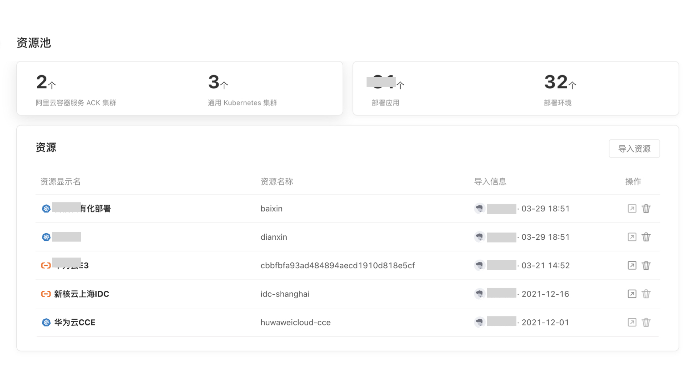This screenshot has height=391, width=696.
Task: Open the baixin resource via its external-link icon
Action: click(632, 209)
